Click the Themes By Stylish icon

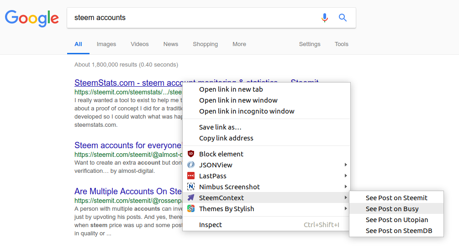coord(191,209)
